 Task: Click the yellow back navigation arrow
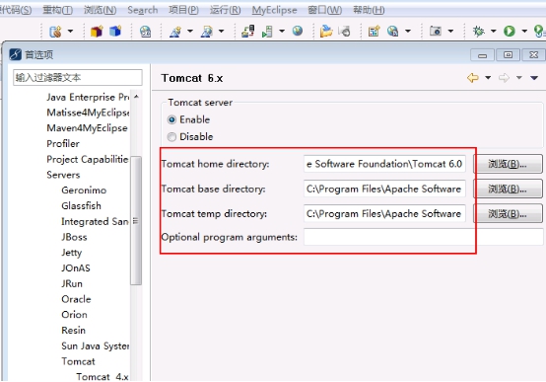pyautogui.click(x=473, y=77)
